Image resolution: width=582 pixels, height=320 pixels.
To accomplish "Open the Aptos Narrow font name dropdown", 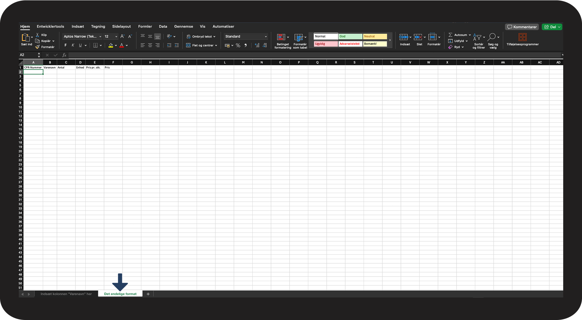I will (100, 37).
